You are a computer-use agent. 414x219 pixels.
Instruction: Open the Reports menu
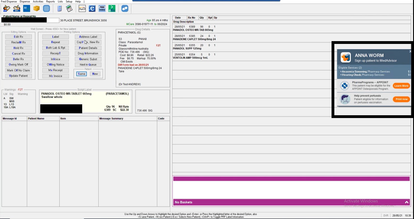pos(50,2)
